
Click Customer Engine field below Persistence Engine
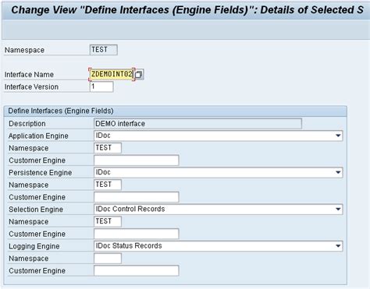pyautogui.click(x=137, y=197)
